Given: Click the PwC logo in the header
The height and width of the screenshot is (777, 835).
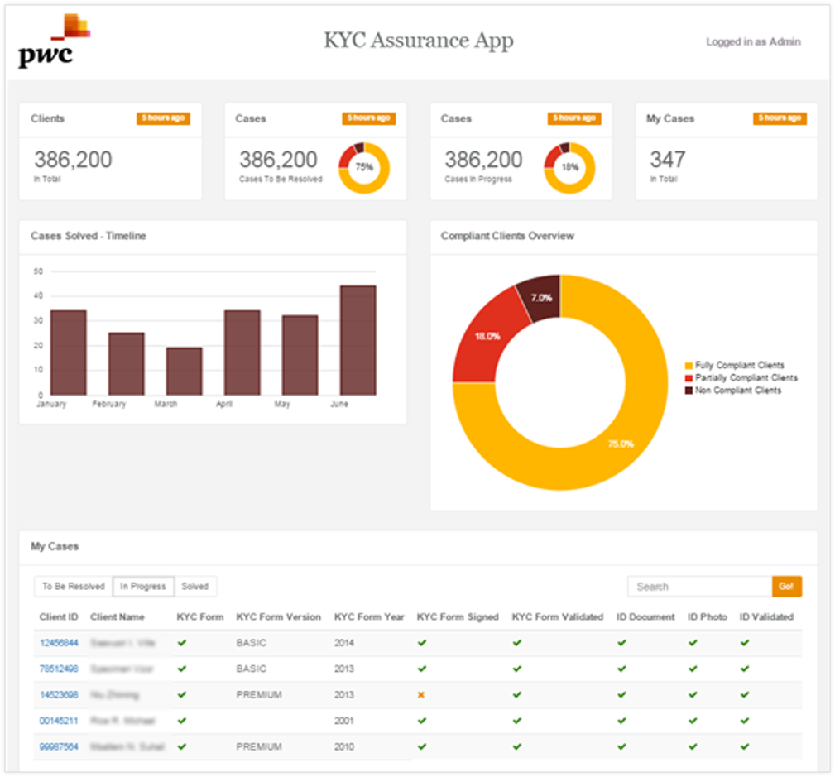Looking at the screenshot, I should pos(54,41).
